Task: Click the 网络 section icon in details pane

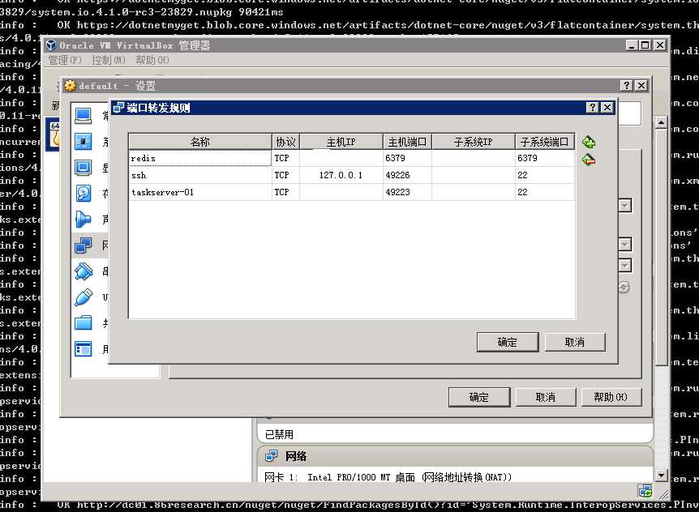Action: point(271,456)
